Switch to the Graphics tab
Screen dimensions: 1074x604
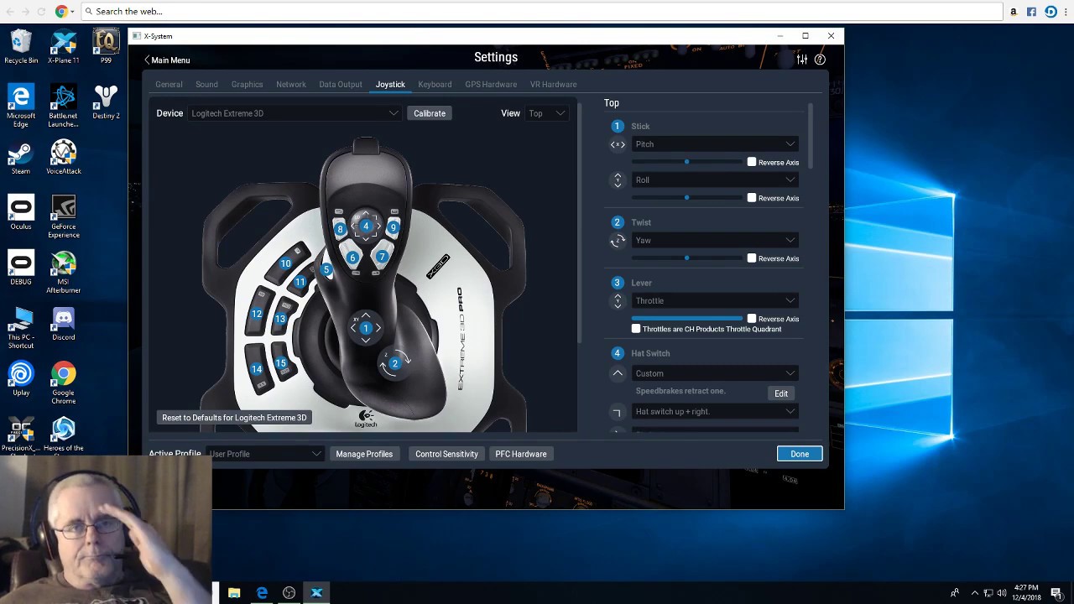point(247,84)
